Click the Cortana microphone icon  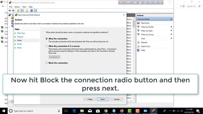pyautogui.click(x=59, y=111)
